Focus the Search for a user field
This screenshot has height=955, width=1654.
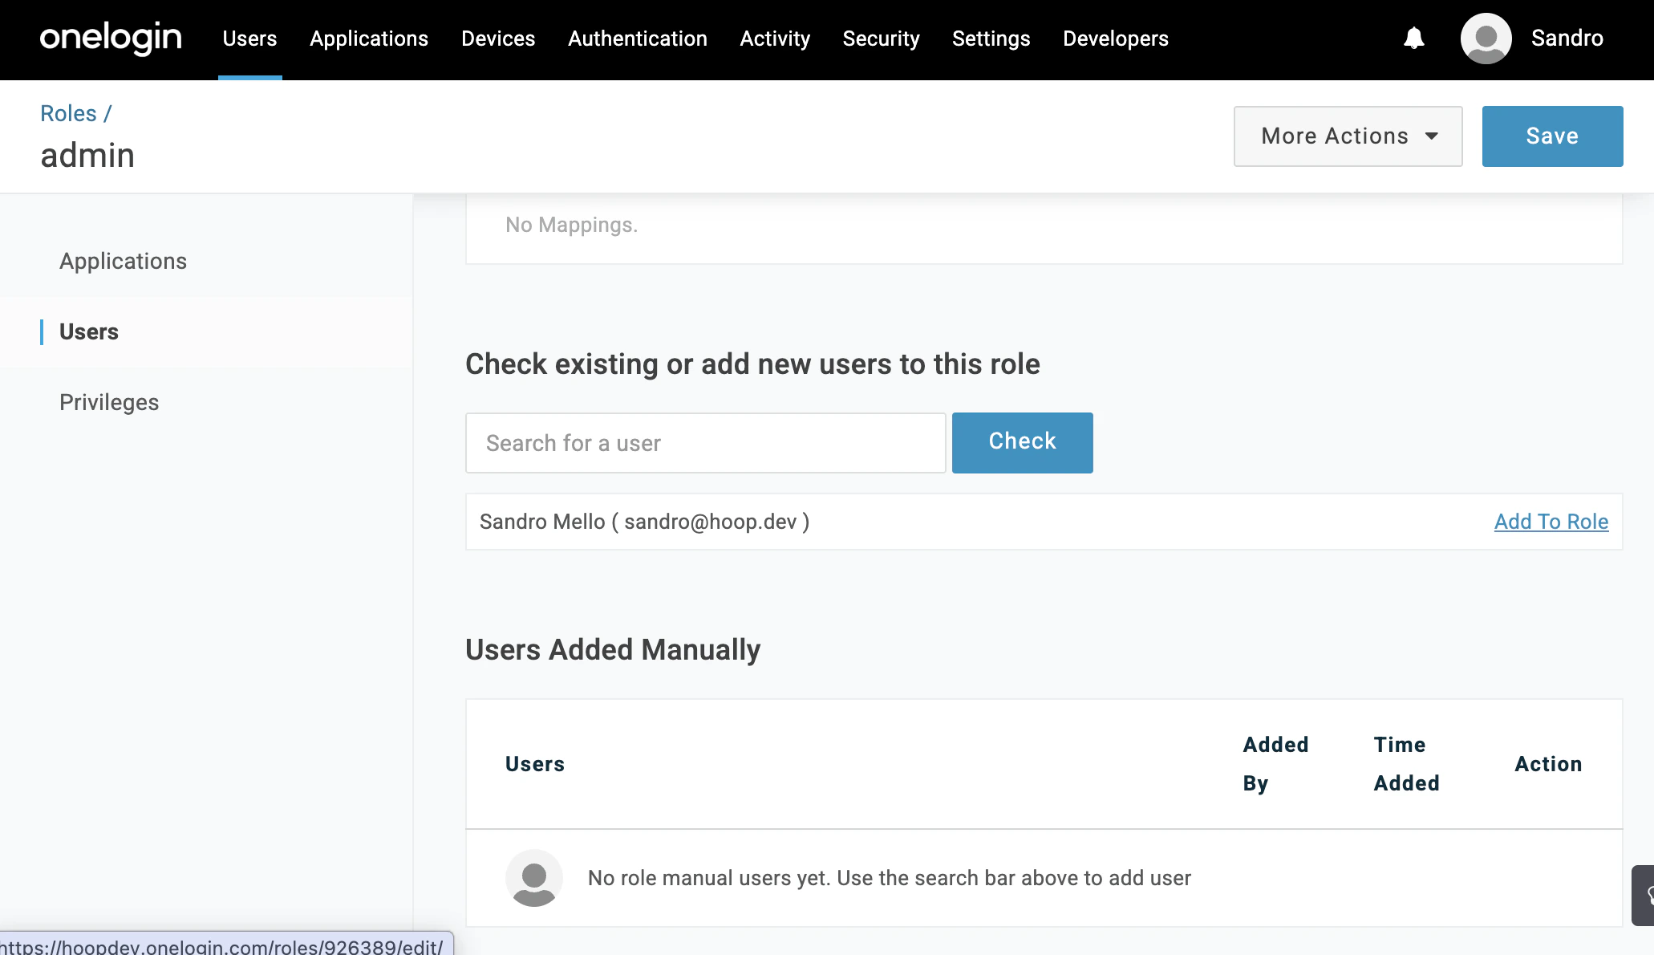tap(705, 443)
